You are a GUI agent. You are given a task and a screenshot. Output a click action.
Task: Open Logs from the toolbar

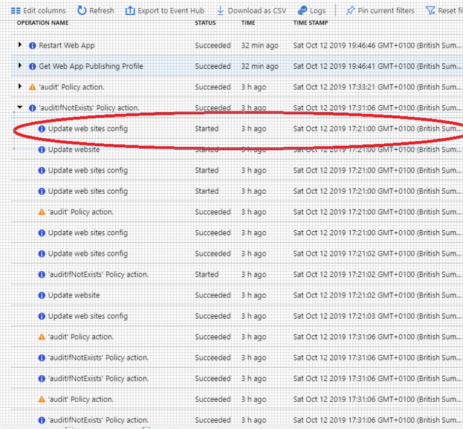coord(312,10)
